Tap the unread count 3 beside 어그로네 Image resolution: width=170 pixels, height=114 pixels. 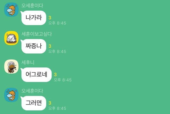pos(55,75)
